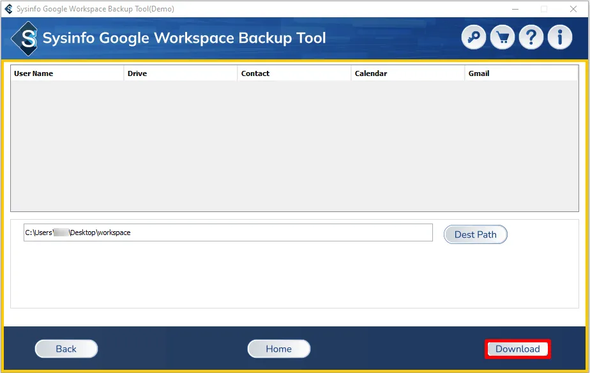Screen dimensions: 590x373
Task: Click the destination path text field
Action: [x=228, y=232]
